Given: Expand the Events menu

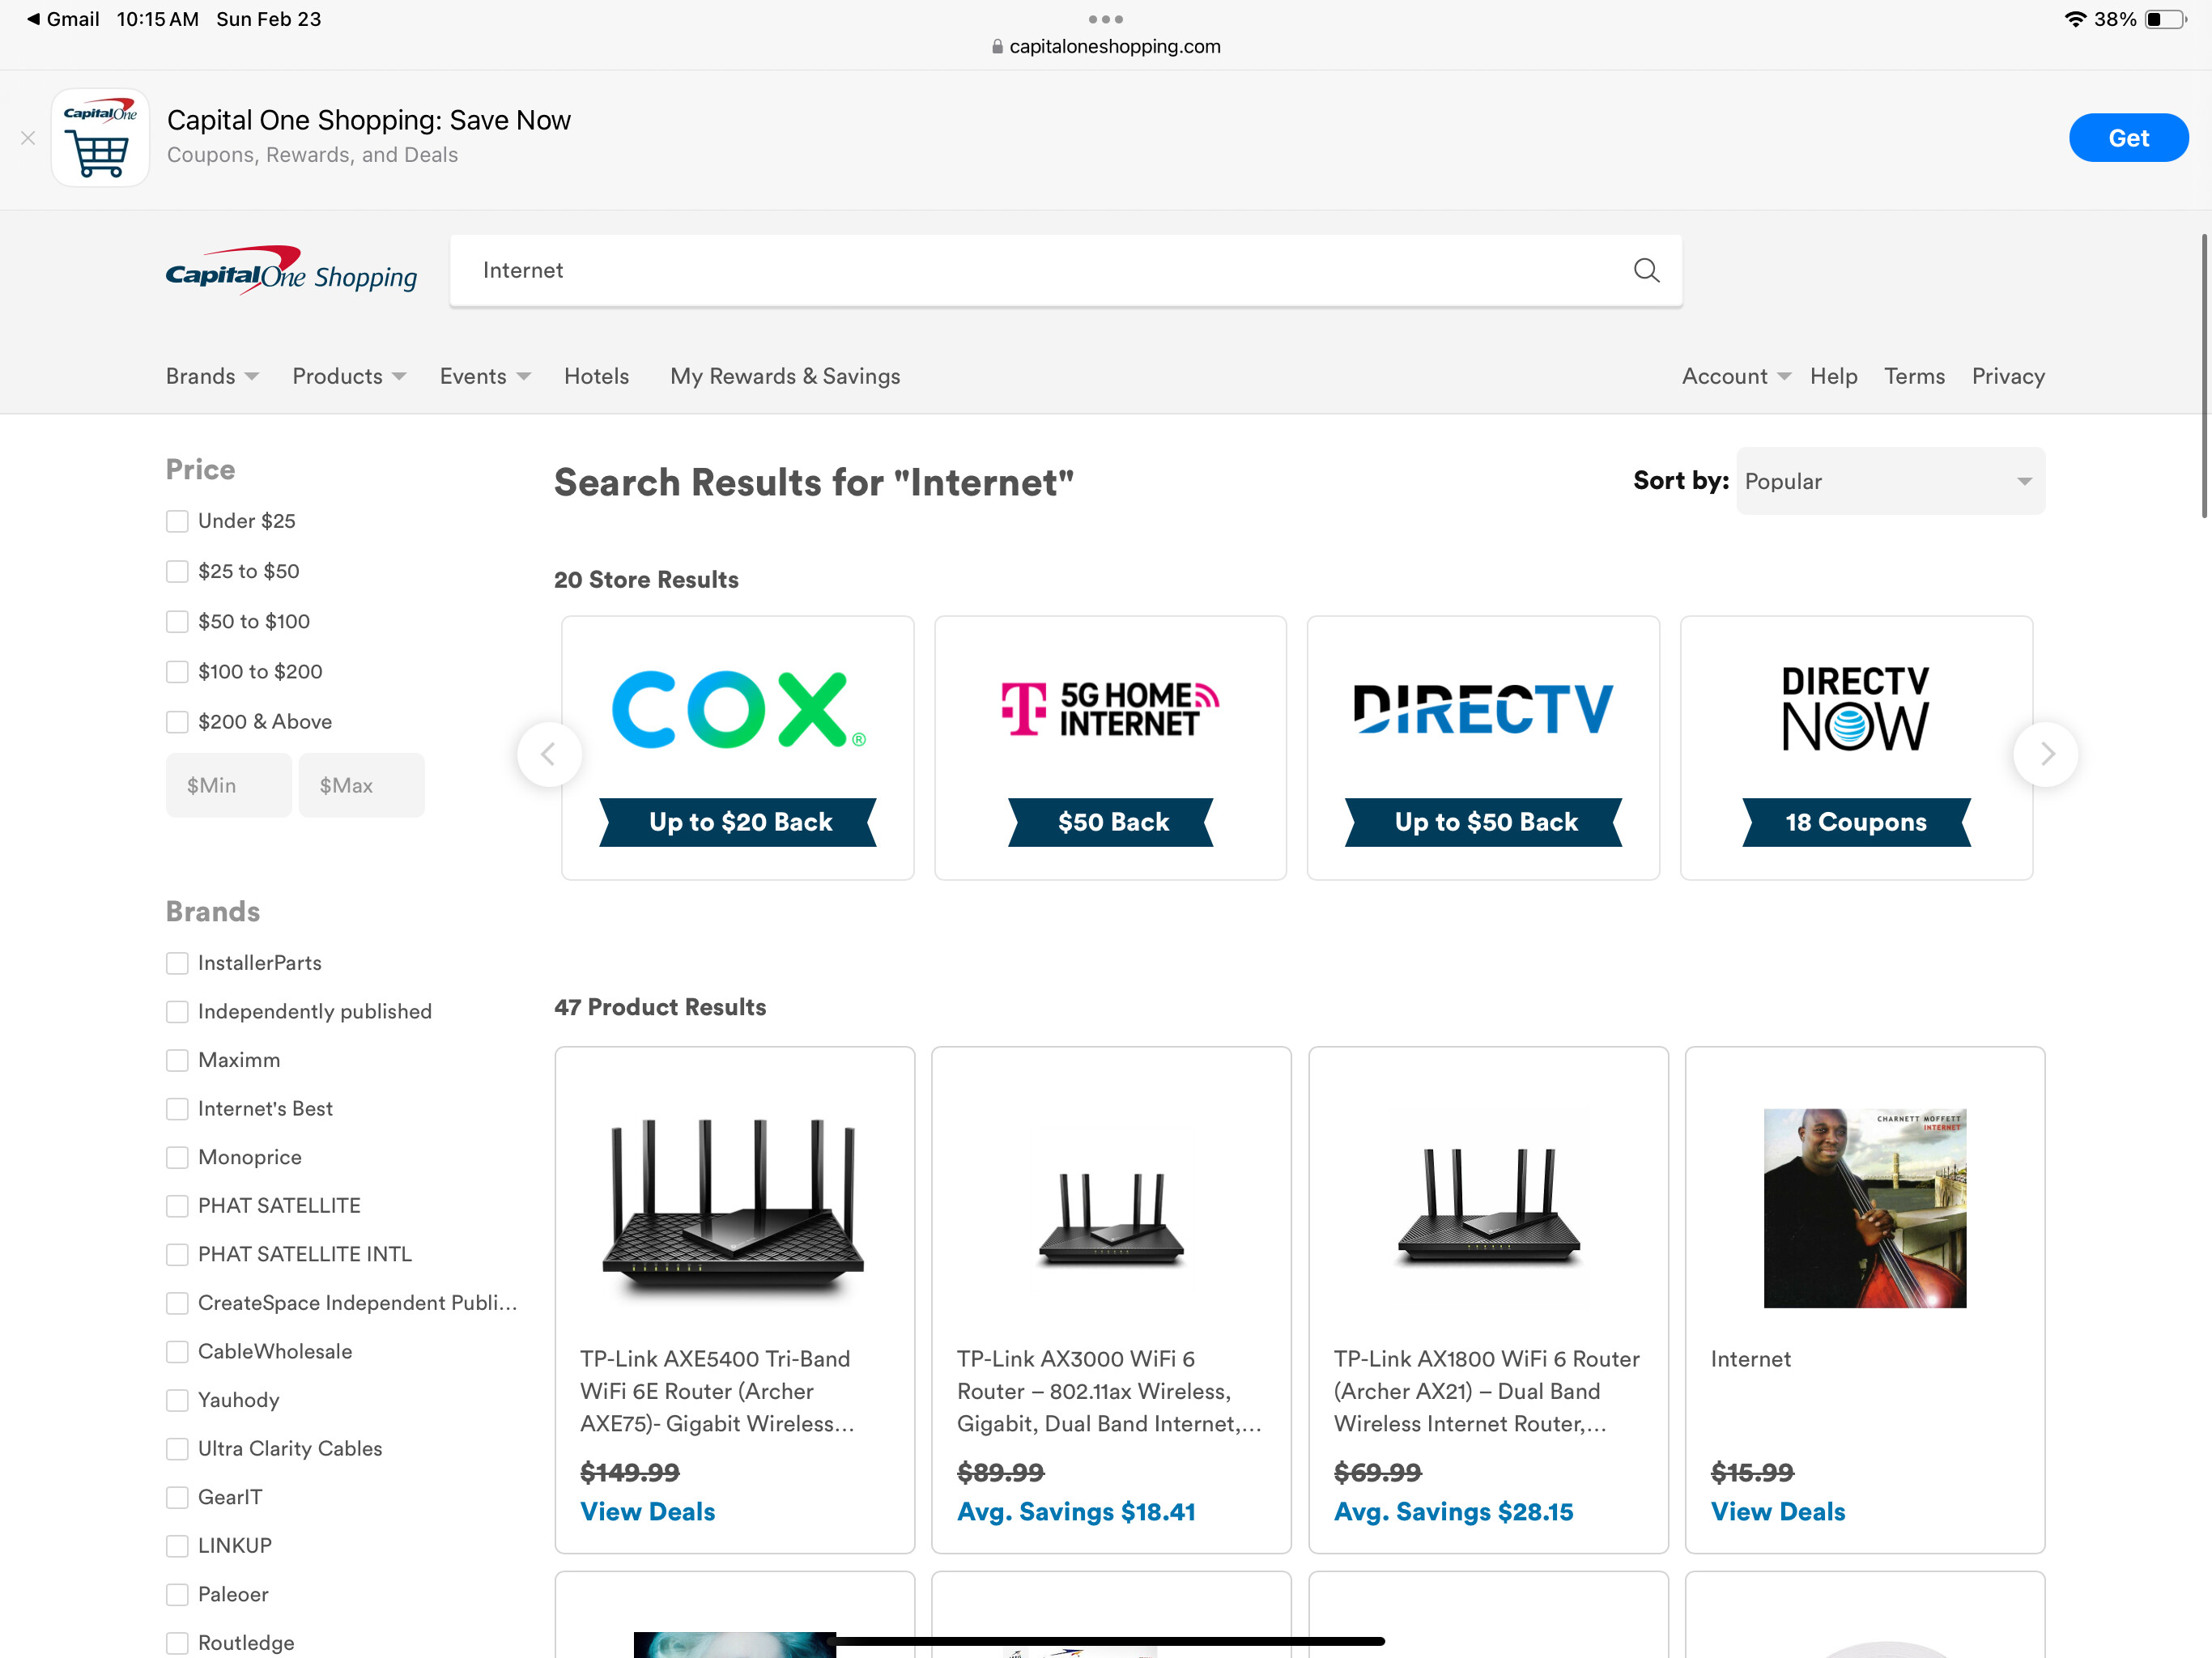Looking at the screenshot, I should 485,376.
